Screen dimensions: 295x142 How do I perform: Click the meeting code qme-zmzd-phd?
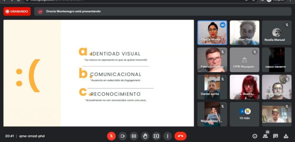click(x=32, y=136)
